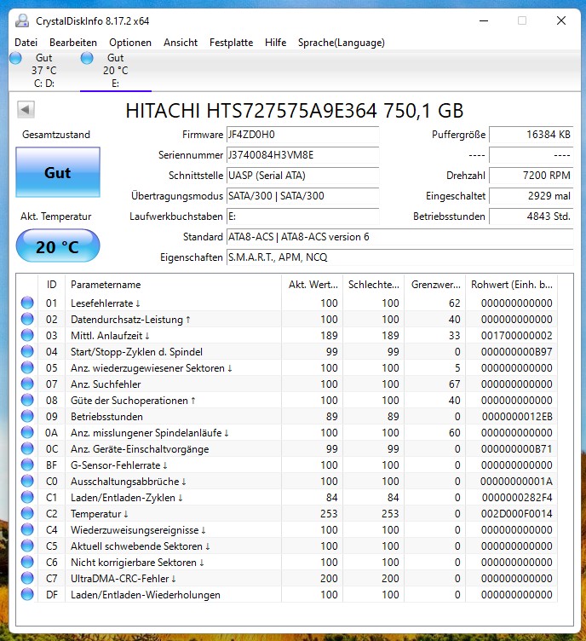
Task: Open the Optionen menu
Action: point(130,43)
